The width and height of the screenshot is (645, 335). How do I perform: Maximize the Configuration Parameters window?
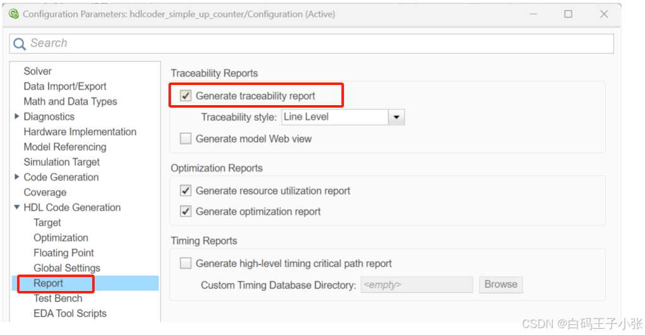568,14
